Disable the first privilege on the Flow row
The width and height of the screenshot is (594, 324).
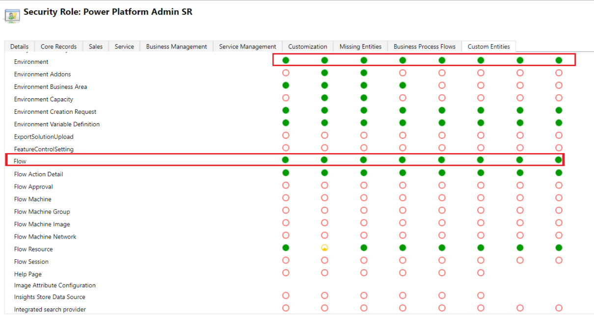(x=285, y=160)
